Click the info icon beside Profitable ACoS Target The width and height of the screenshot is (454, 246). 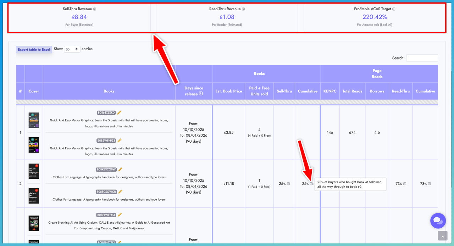point(394,9)
